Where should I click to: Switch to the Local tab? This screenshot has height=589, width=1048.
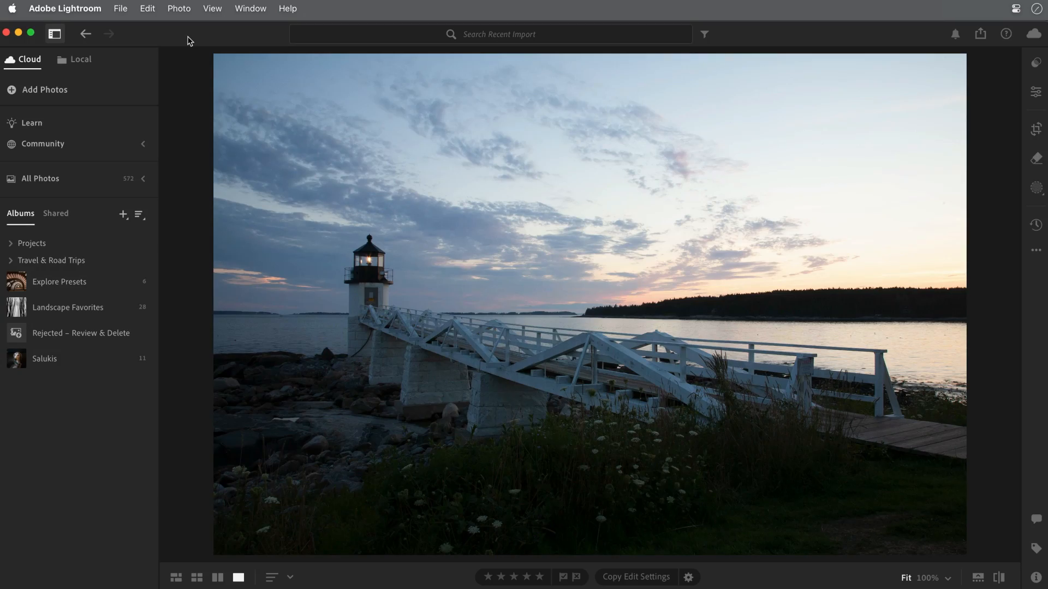pos(74,59)
